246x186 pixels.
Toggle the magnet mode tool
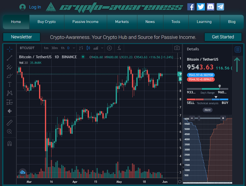[x=10, y=144]
